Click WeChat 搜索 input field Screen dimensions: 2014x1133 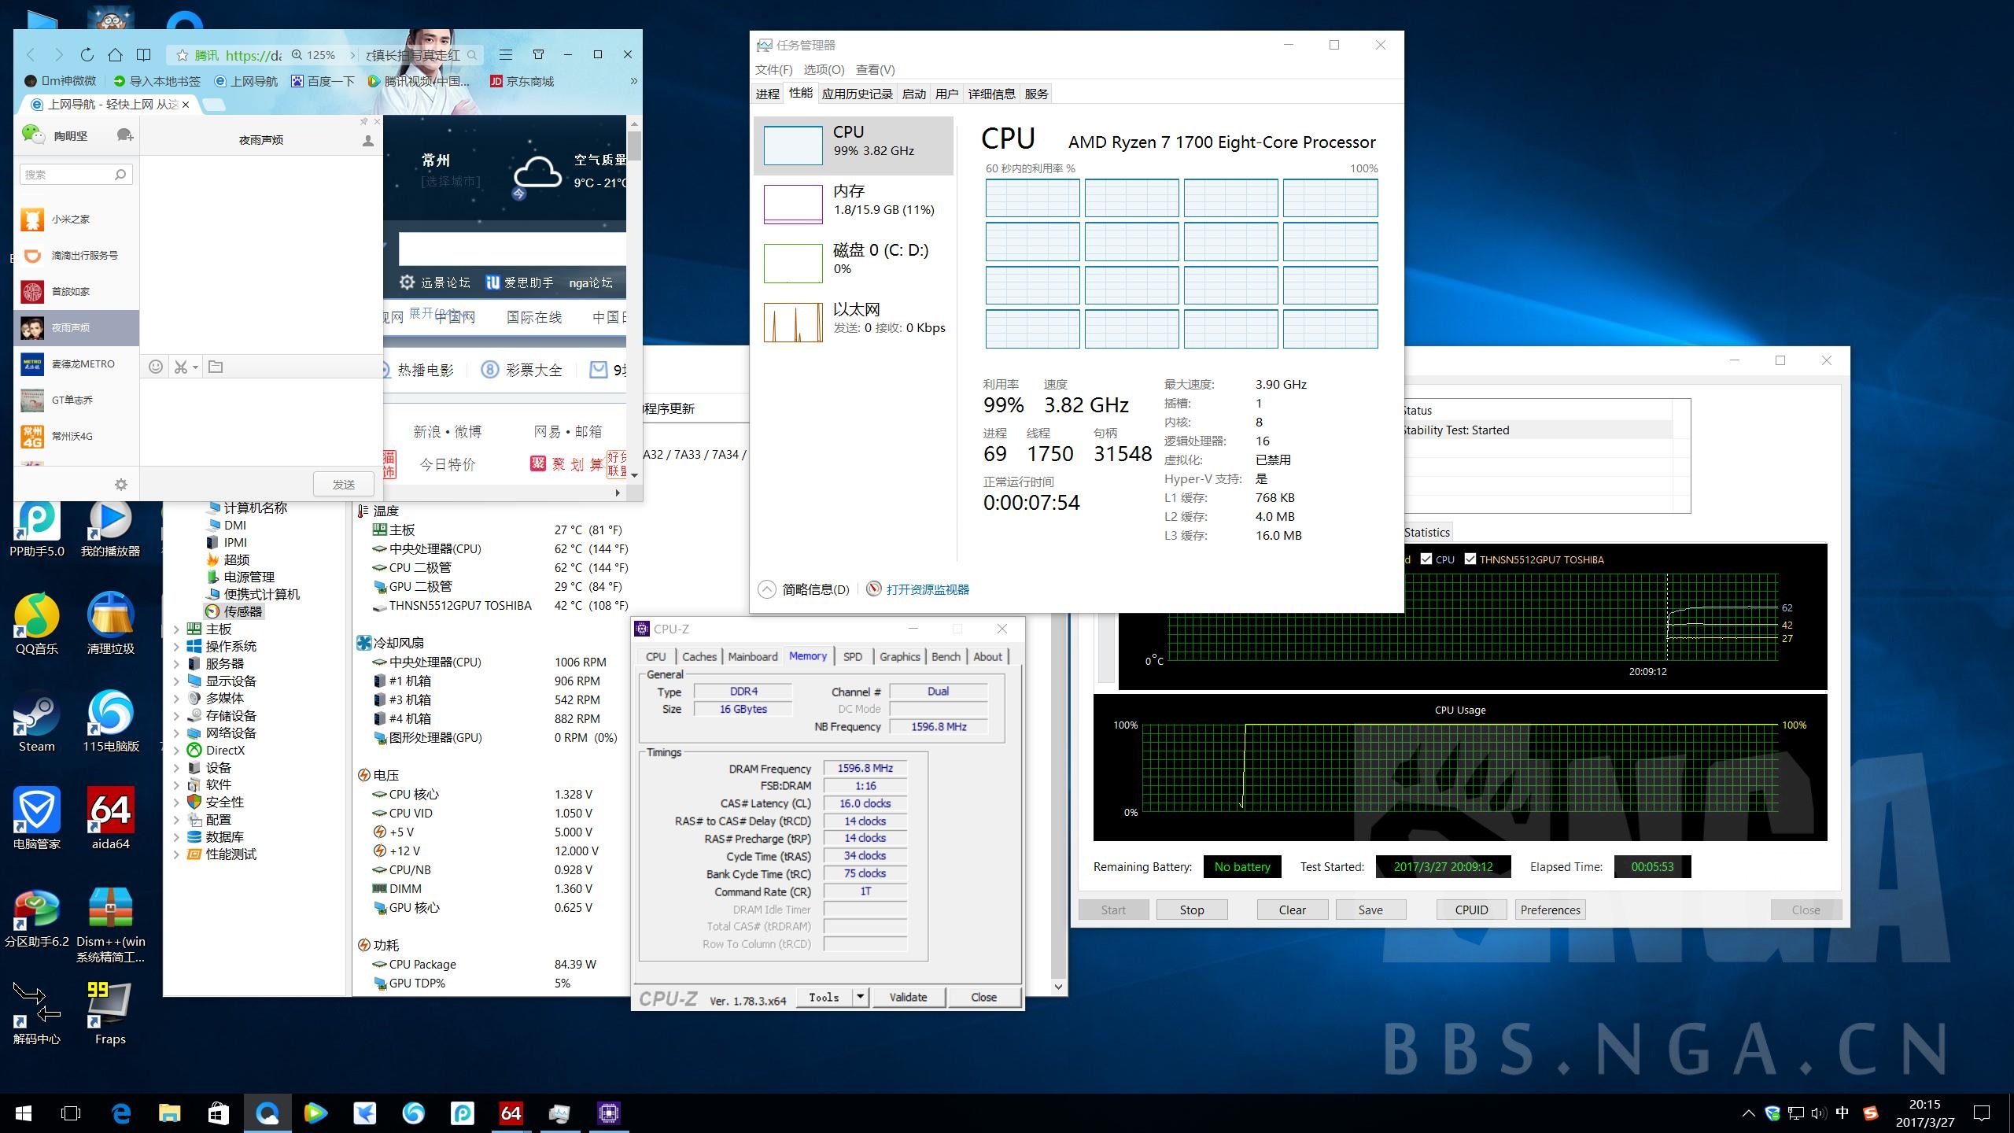point(76,175)
